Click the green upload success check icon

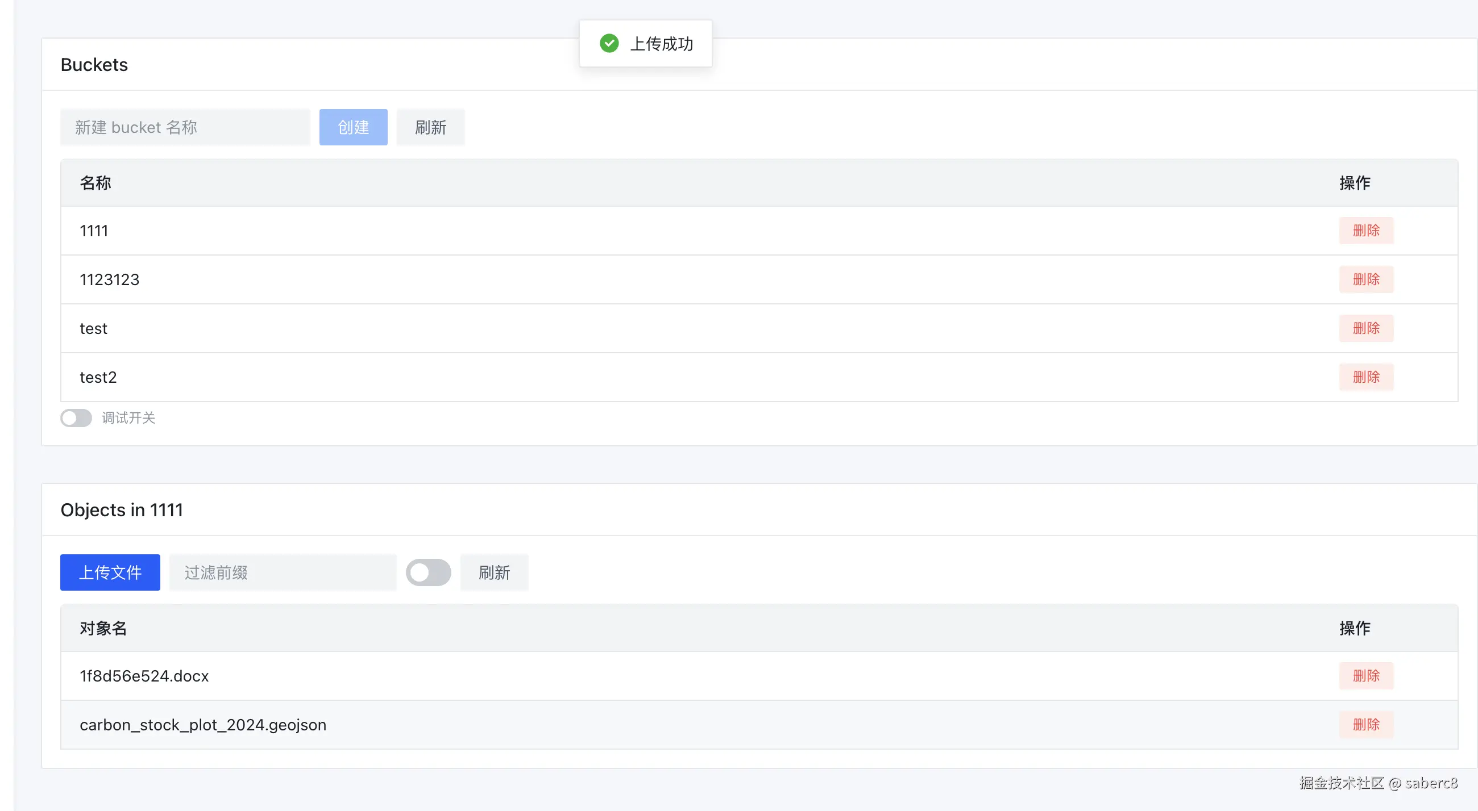click(x=609, y=43)
